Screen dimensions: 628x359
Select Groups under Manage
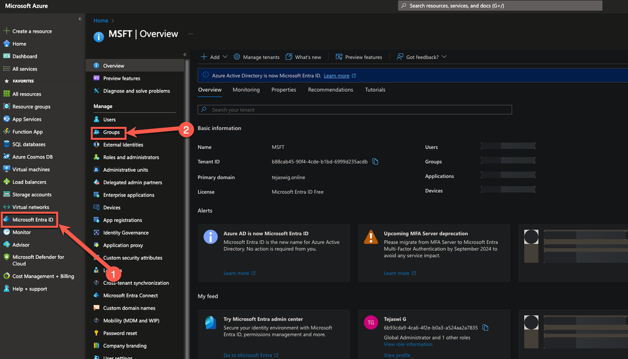111,132
